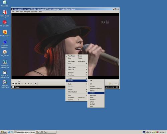Viewport: 167px width, 134px height.
Task: Click the Stop button in player toolbar
Action: point(19,83)
